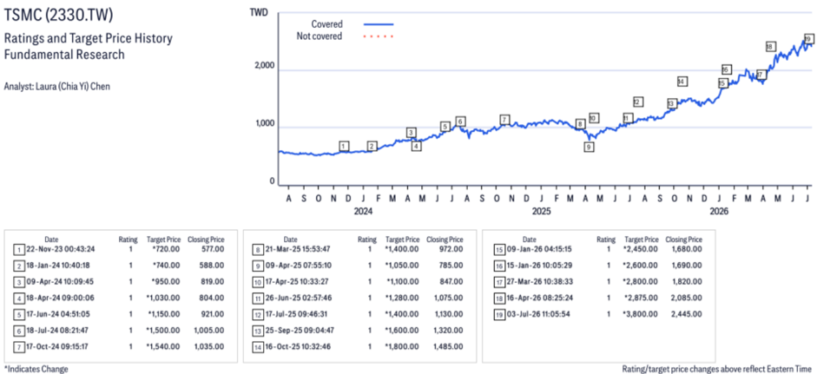Click the numbered box 7 in the table
817x374 pixels.
pyautogui.click(x=19, y=346)
